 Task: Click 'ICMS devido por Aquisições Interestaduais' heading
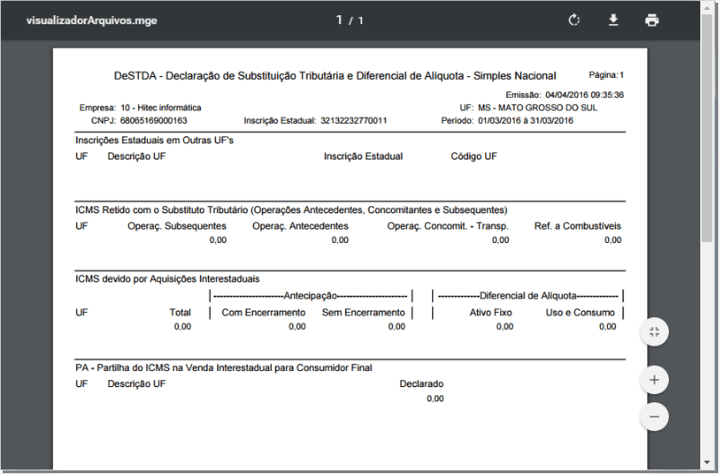167,279
